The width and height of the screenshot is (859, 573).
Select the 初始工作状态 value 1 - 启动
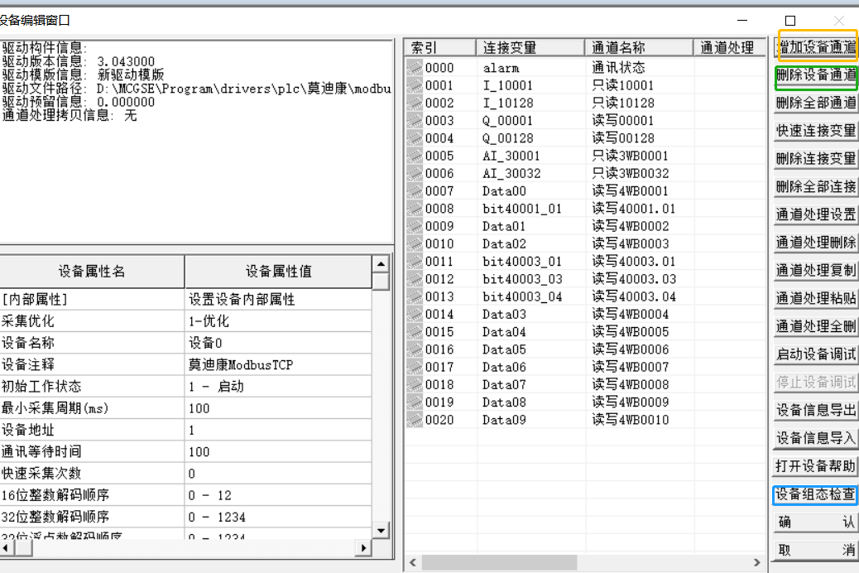278,387
